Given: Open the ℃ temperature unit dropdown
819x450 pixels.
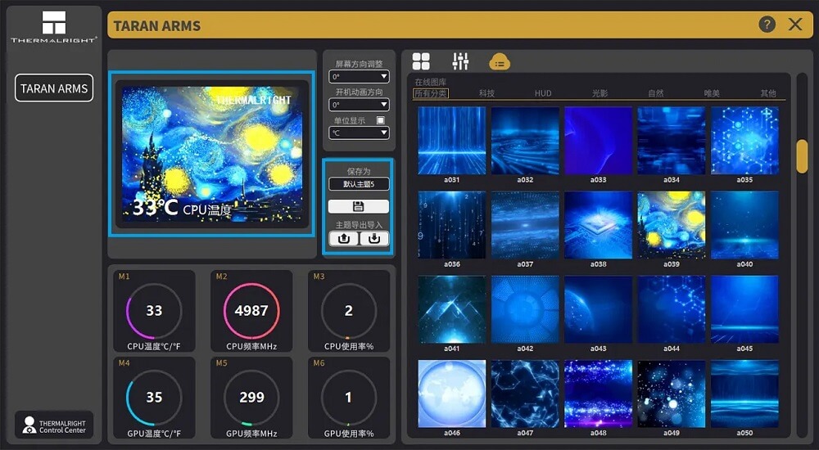Looking at the screenshot, I should click(x=359, y=133).
